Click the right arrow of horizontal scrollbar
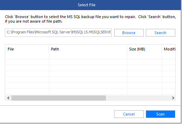This screenshot has height=127, width=185. [x=173, y=98]
